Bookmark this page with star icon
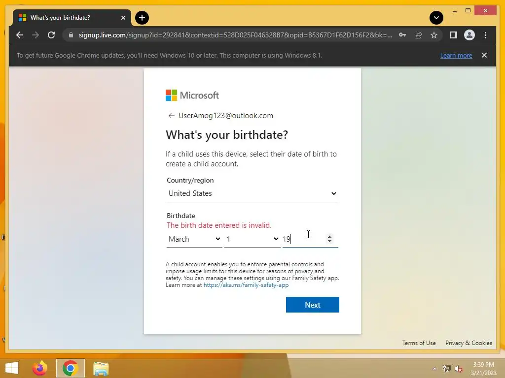 coord(434,35)
